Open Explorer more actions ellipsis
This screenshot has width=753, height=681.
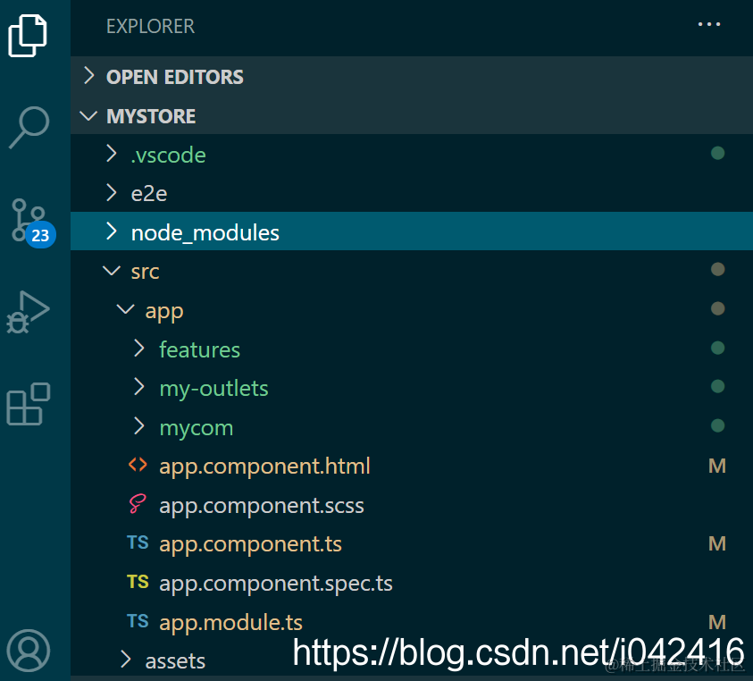(x=709, y=24)
